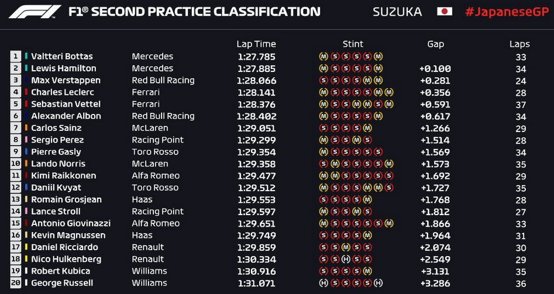Viewport: 554px width, 294px height.
Task: Click the Mercedes teal colour bar beside Bottas
Action: 26,56
